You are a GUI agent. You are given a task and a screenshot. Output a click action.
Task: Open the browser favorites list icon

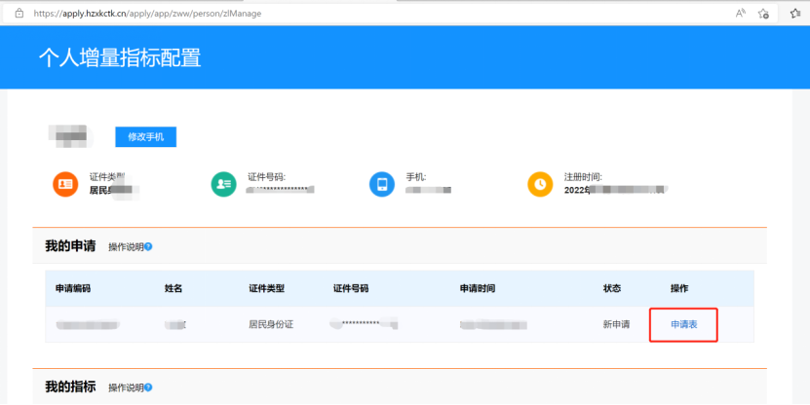[x=796, y=14]
